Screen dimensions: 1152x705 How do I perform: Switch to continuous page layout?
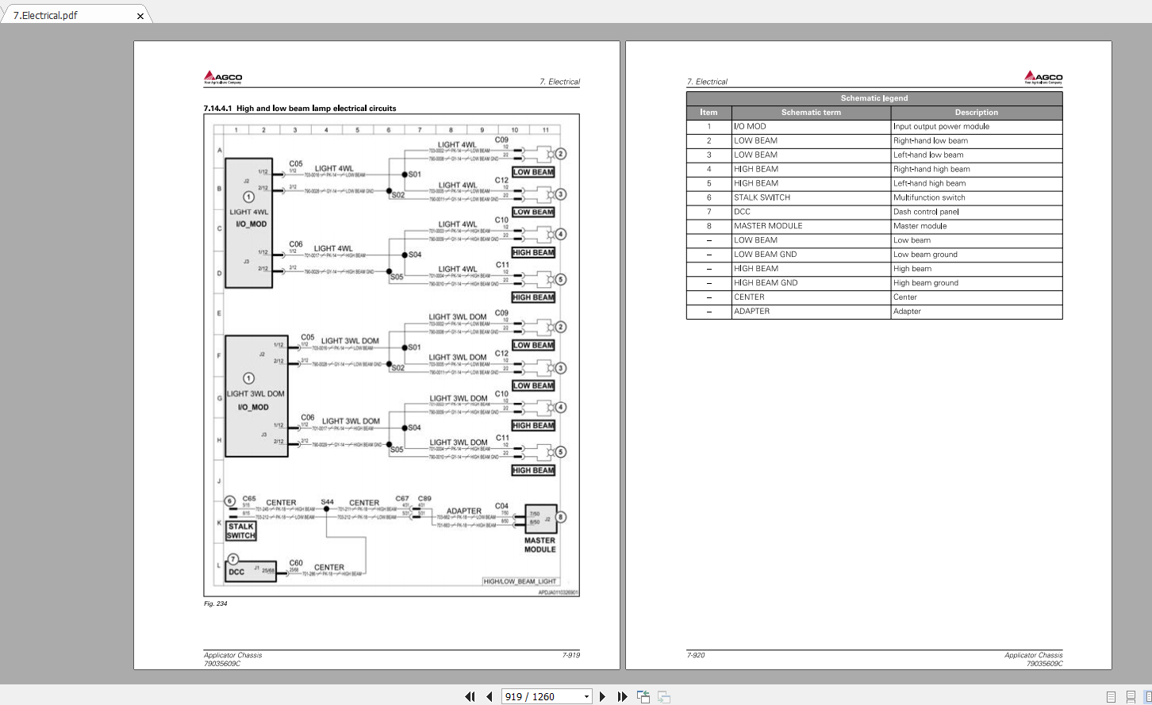pyautogui.click(x=1131, y=697)
